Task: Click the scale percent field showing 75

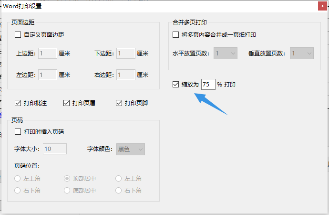Action: [208, 84]
